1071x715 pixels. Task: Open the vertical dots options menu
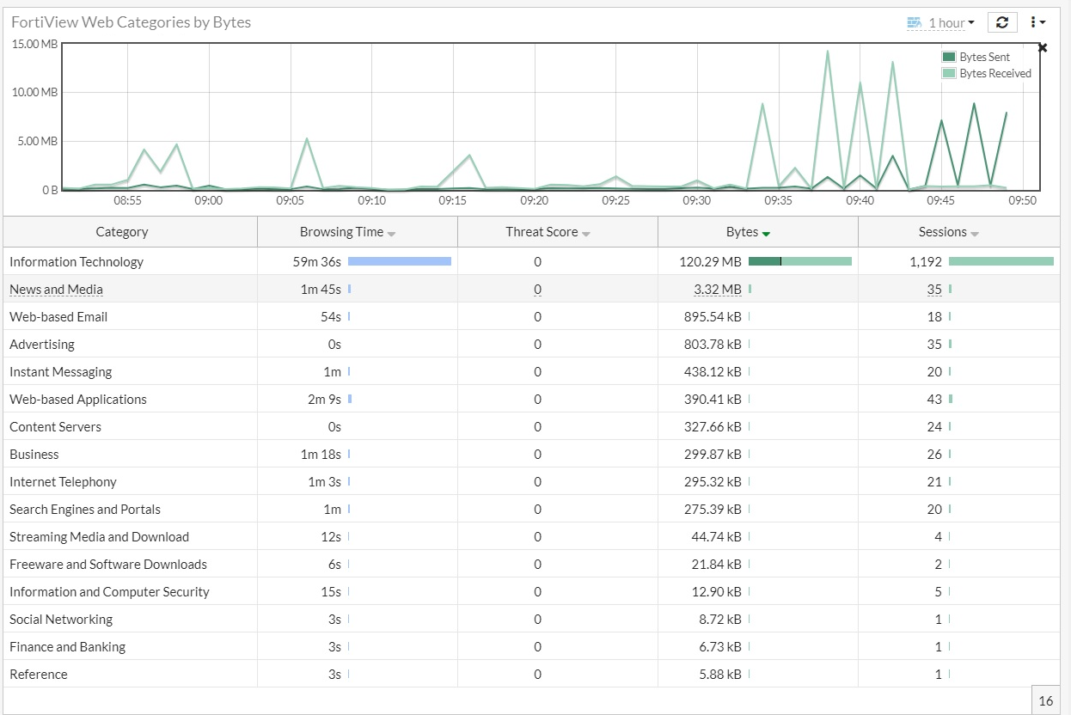[1036, 22]
